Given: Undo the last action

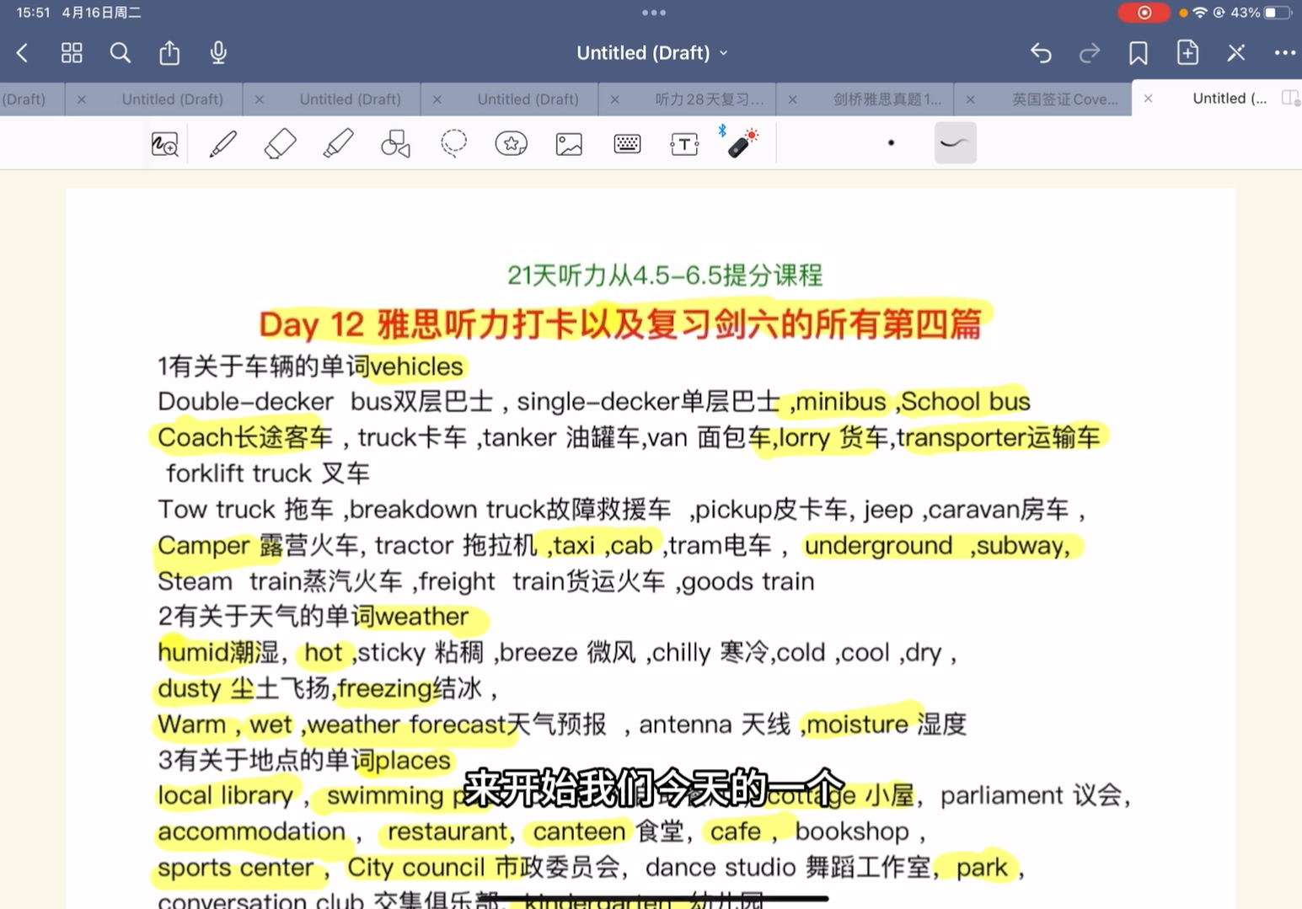Looking at the screenshot, I should click(1041, 53).
